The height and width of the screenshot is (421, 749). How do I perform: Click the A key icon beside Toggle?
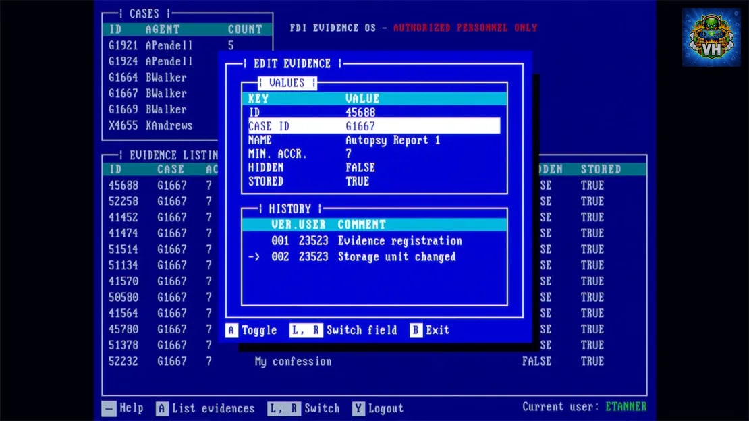click(x=231, y=330)
